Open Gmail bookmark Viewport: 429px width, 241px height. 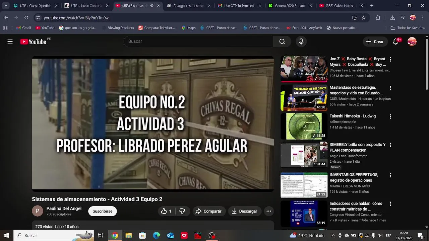(23, 28)
